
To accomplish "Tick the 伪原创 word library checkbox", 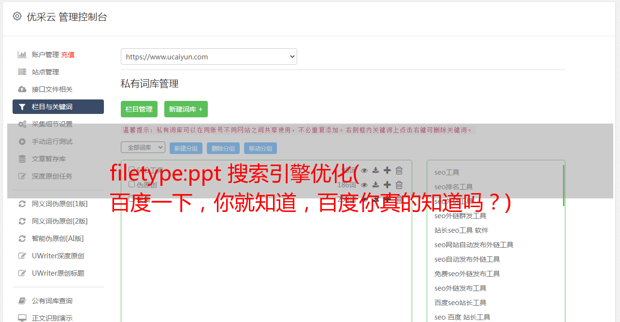I will pyautogui.click(x=131, y=184).
